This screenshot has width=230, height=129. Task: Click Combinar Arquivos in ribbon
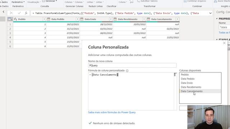195,1
